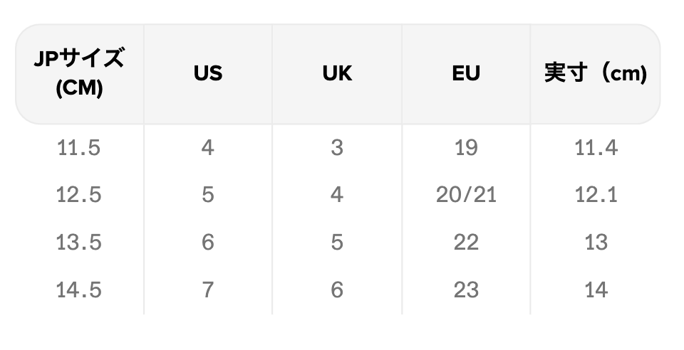Click UK size 3 cell

tap(337, 148)
